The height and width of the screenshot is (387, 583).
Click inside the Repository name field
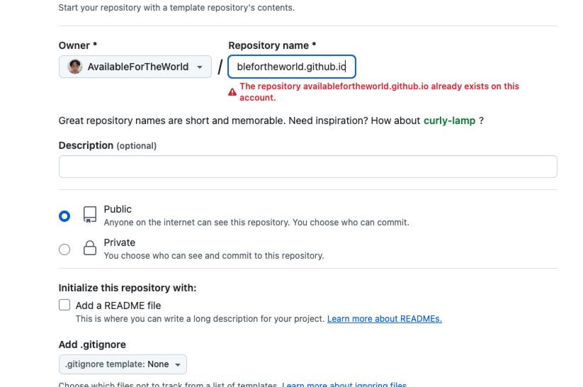pos(292,67)
